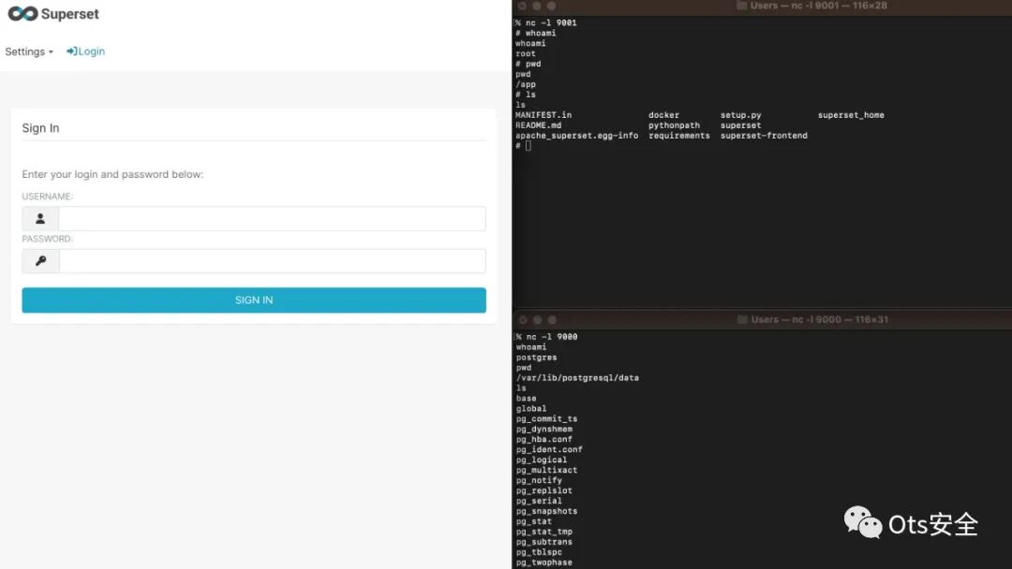This screenshot has width=1012, height=569.
Task: Open the Settings dropdown menu
Action: click(29, 51)
